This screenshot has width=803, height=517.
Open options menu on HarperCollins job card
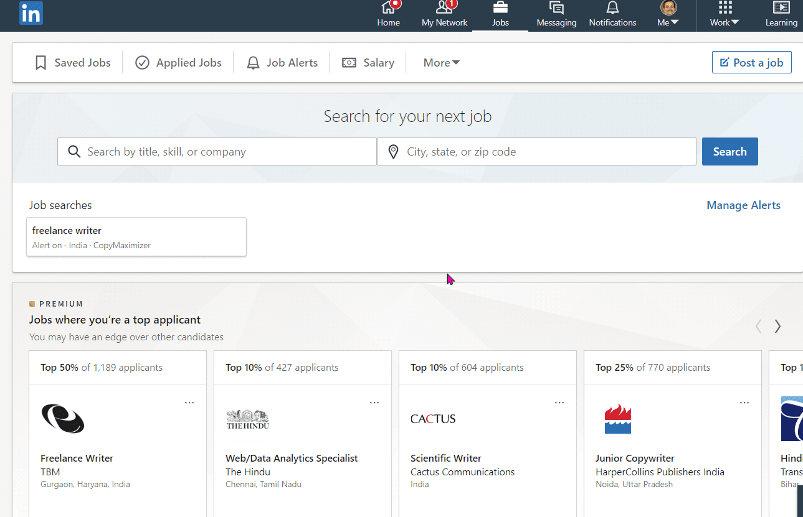(744, 403)
